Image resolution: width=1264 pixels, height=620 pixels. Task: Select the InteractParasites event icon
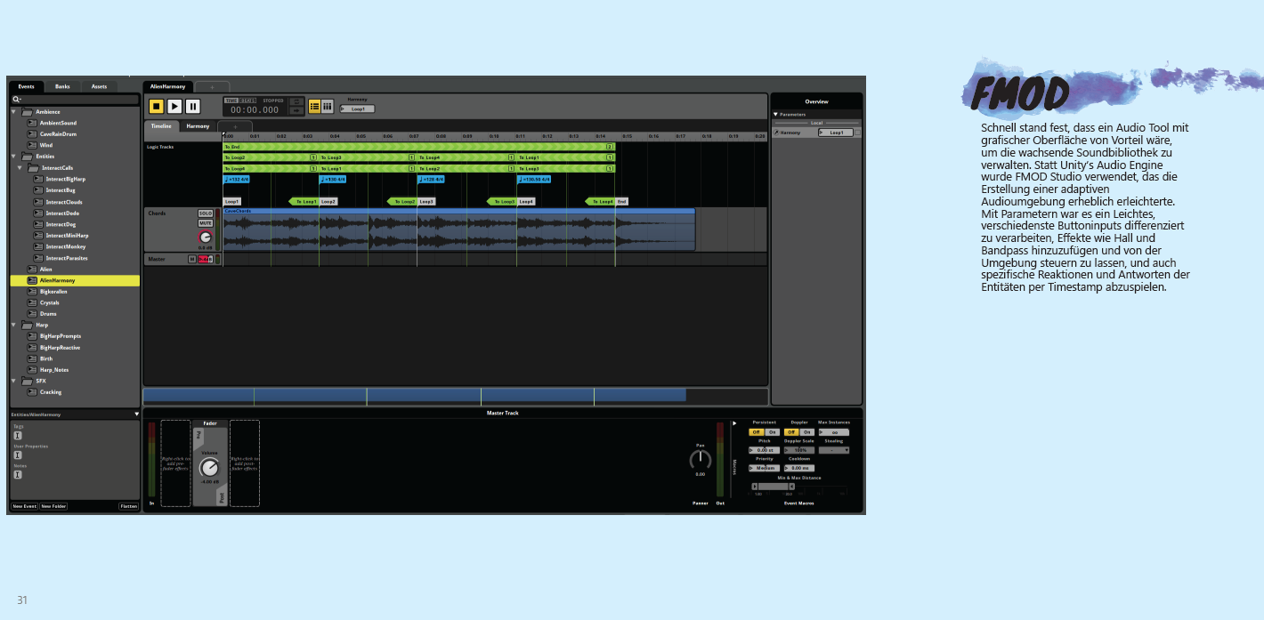tap(38, 258)
